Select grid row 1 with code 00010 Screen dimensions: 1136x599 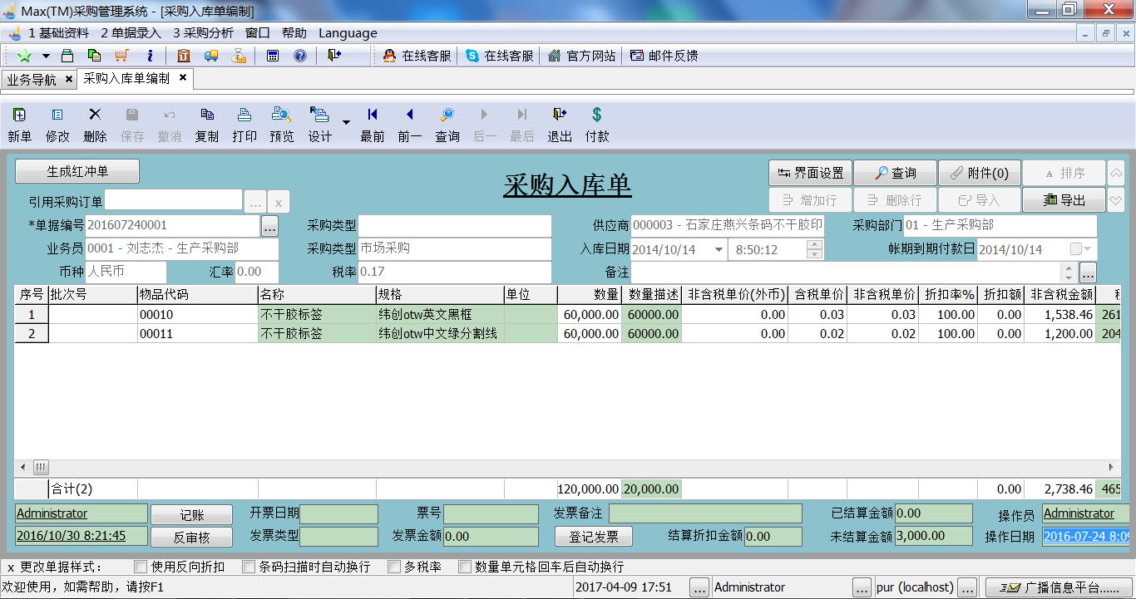pos(32,315)
